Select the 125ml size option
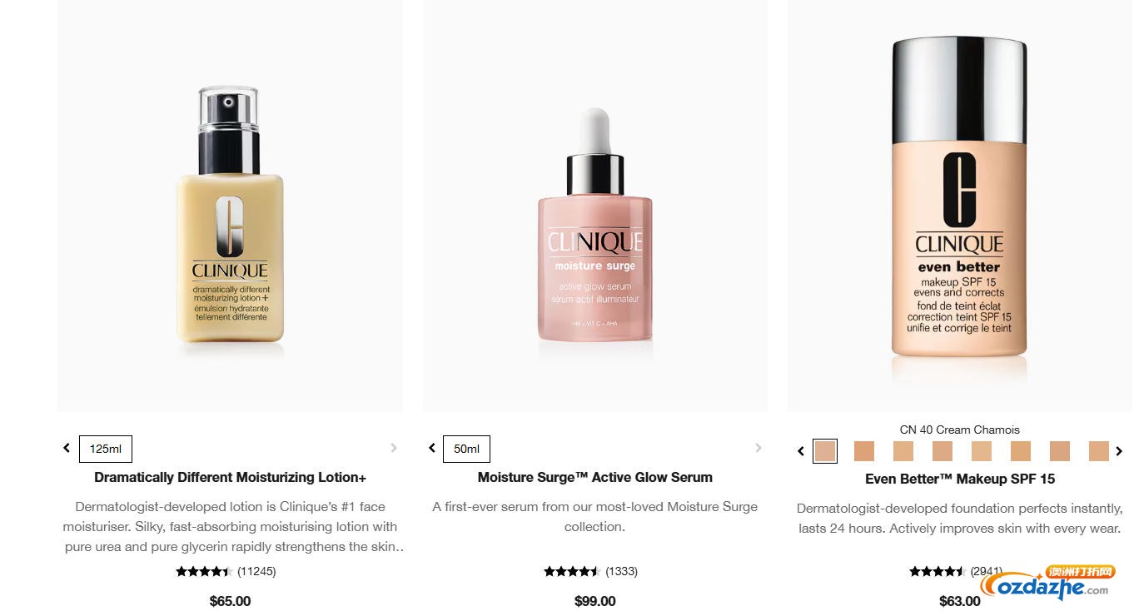Viewport: 1134px width, 611px height. (x=106, y=449)
